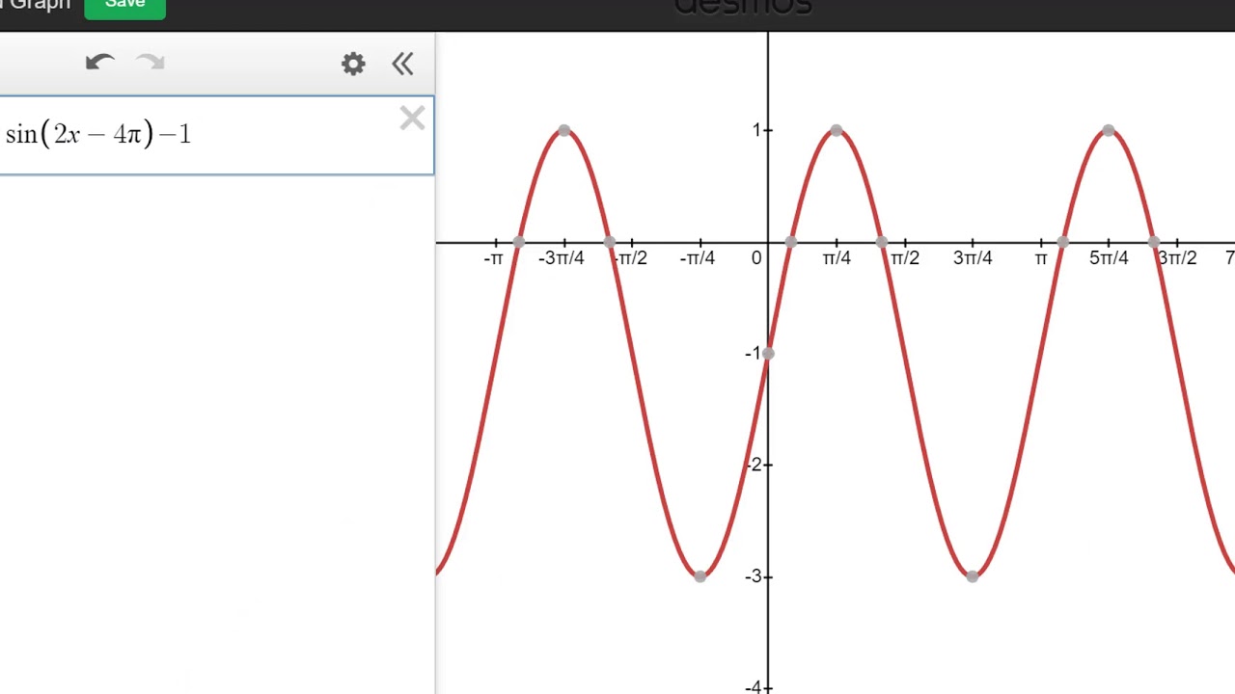Click the x-intercept point just right of −π
The height and width of the screenshot is (694, 1235).
pos(519,242)
